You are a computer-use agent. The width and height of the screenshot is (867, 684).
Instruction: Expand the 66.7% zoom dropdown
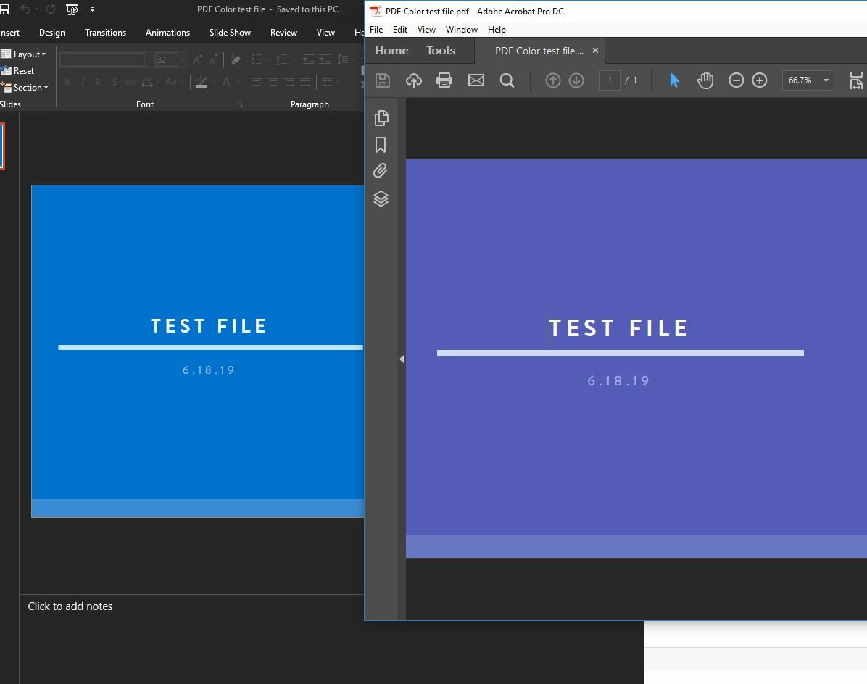click(826, 80)
